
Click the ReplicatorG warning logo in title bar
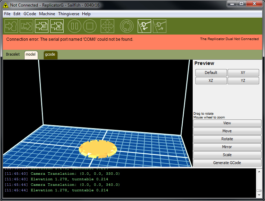coord(6,5)
